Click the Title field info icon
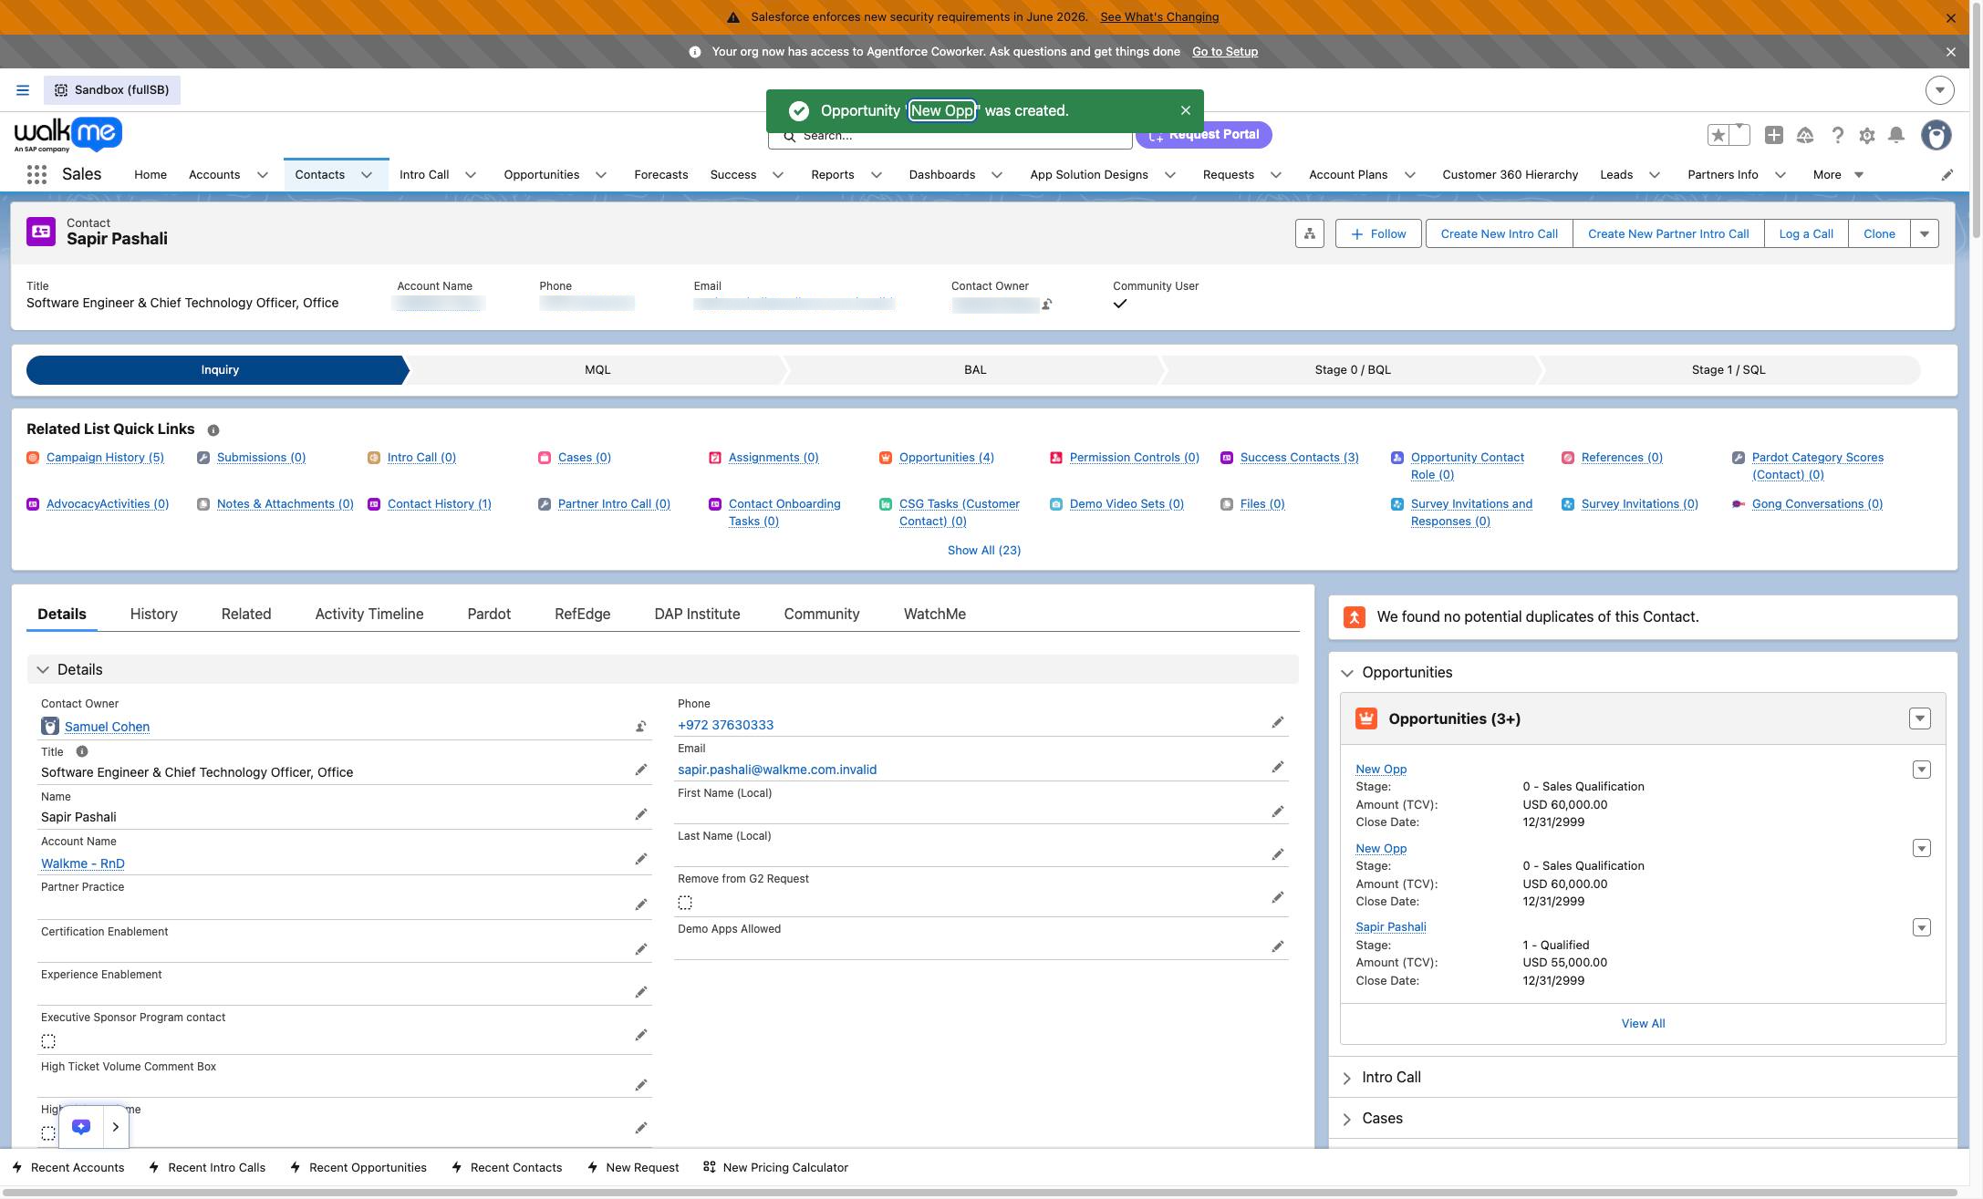The height and width of the screenshot is (1199, 1983). (82, 751)
